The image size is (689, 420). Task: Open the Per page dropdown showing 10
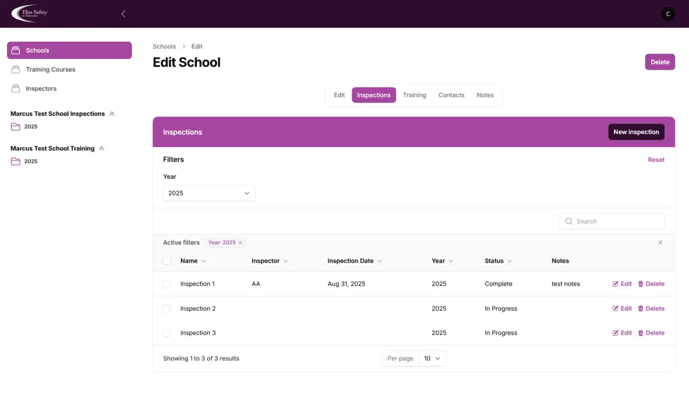pyautogui.click(x=432, y=358)
